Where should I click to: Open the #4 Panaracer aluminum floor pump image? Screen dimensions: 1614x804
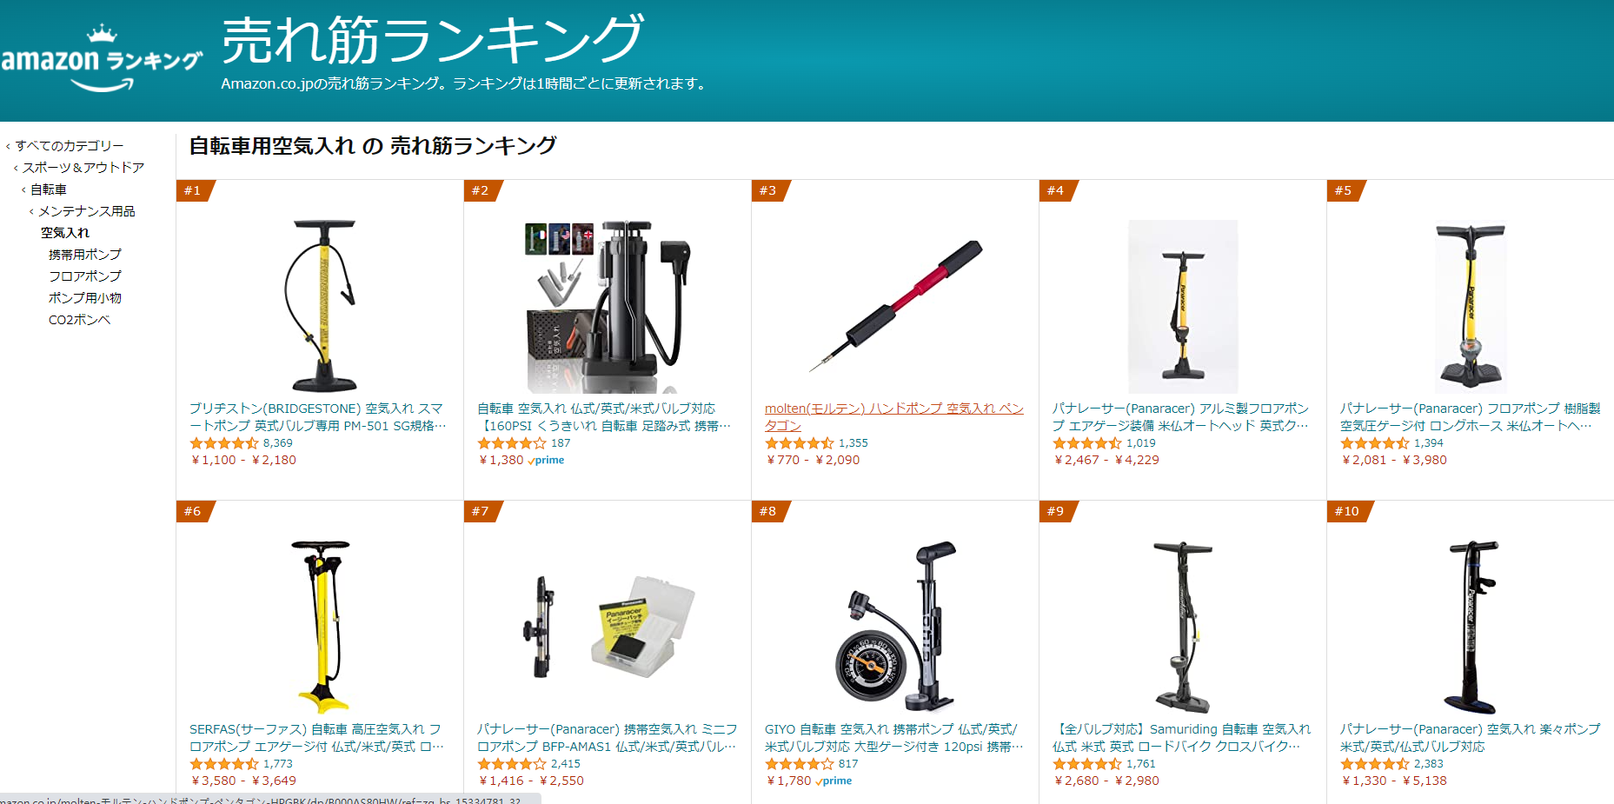click(1183, 306)
